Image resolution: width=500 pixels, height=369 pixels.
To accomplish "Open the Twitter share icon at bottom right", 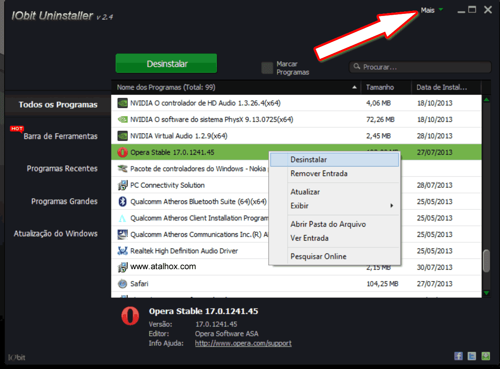I will point(472,356).
